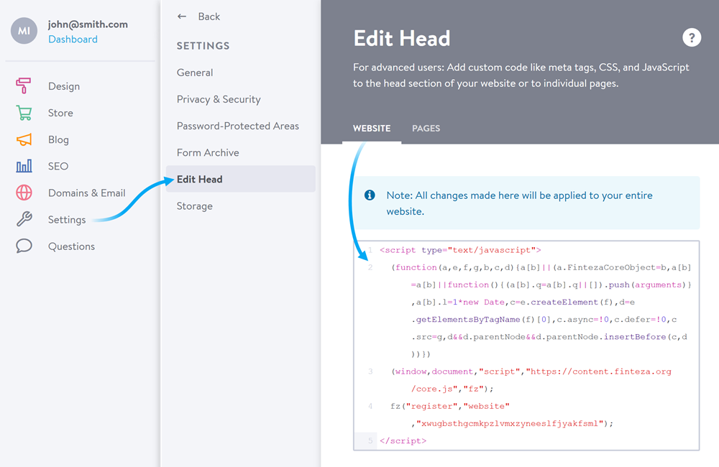
Task: Open the Questions speech bubble icon
Action: point(24,246)
